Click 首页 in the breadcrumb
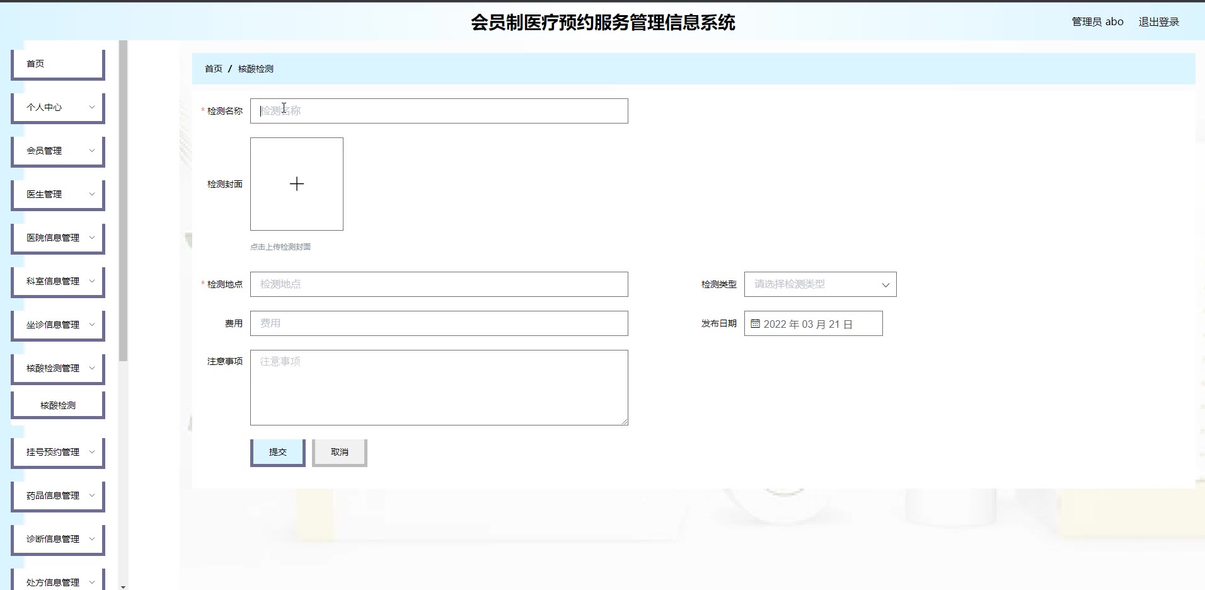This screenshot has height=590, width=1205. 214,69
